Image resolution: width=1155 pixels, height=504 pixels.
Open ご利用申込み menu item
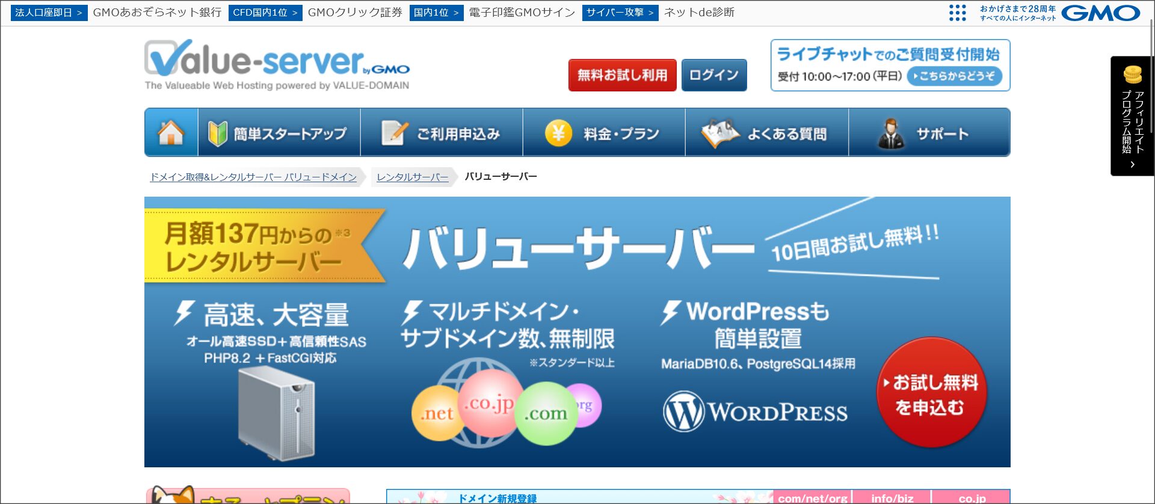tap(442, 132)
